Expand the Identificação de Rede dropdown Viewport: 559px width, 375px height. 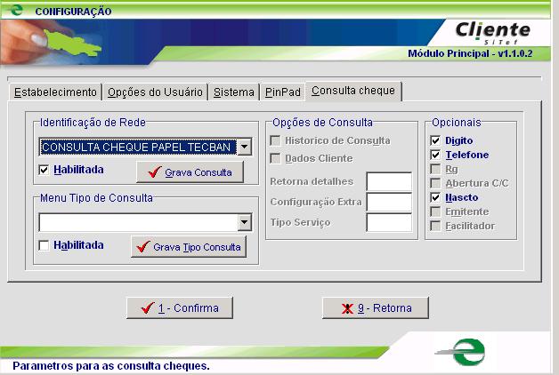coord(245,147)
